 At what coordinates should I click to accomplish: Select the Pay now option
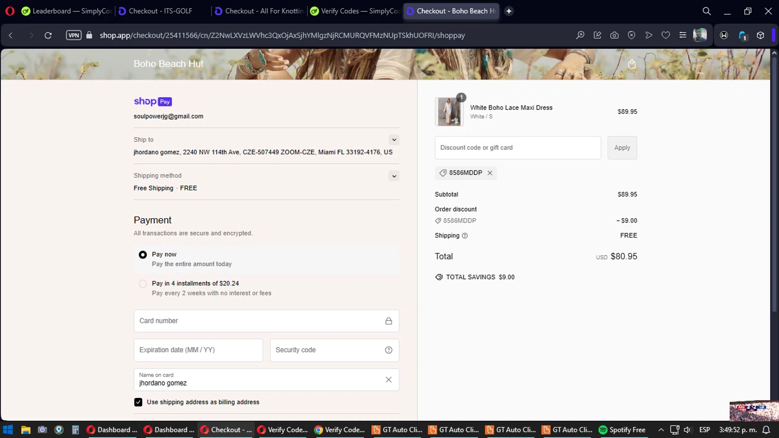coord(143,255)
